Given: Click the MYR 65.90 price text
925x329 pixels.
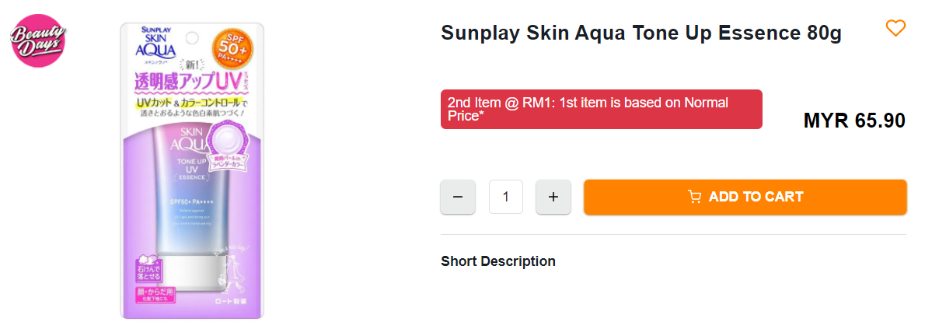Looking at the screenshot, I should tap(853, 121).
